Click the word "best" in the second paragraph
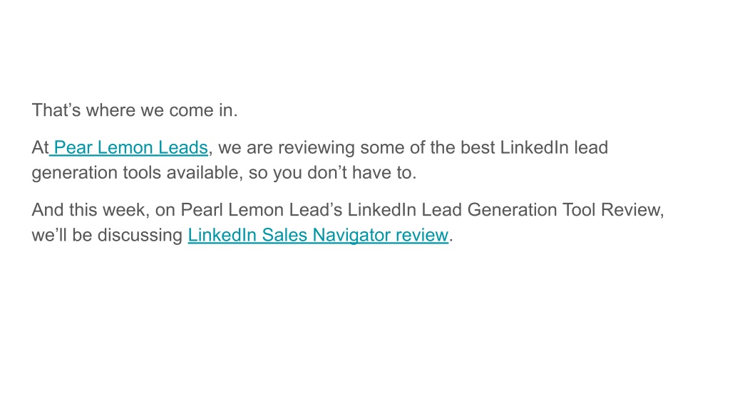This screenshot has width=730, height=410. (477, 147)
